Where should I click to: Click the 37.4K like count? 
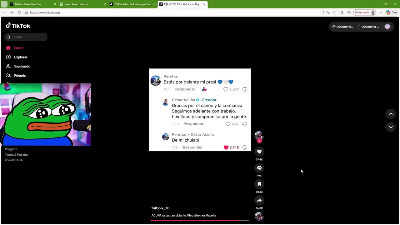(x=259, y=159)
